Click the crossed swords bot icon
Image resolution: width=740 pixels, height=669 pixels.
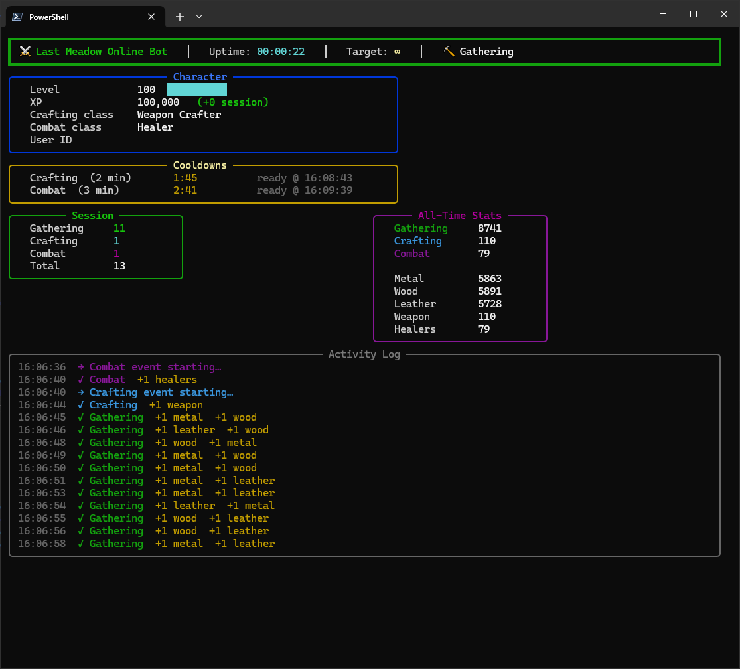25,51
